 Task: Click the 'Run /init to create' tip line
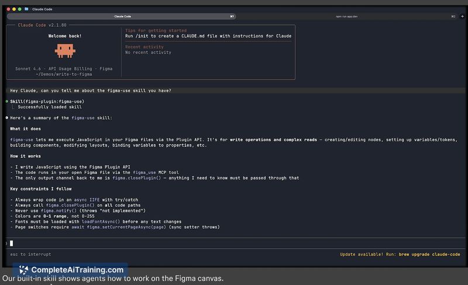(208, 36)
